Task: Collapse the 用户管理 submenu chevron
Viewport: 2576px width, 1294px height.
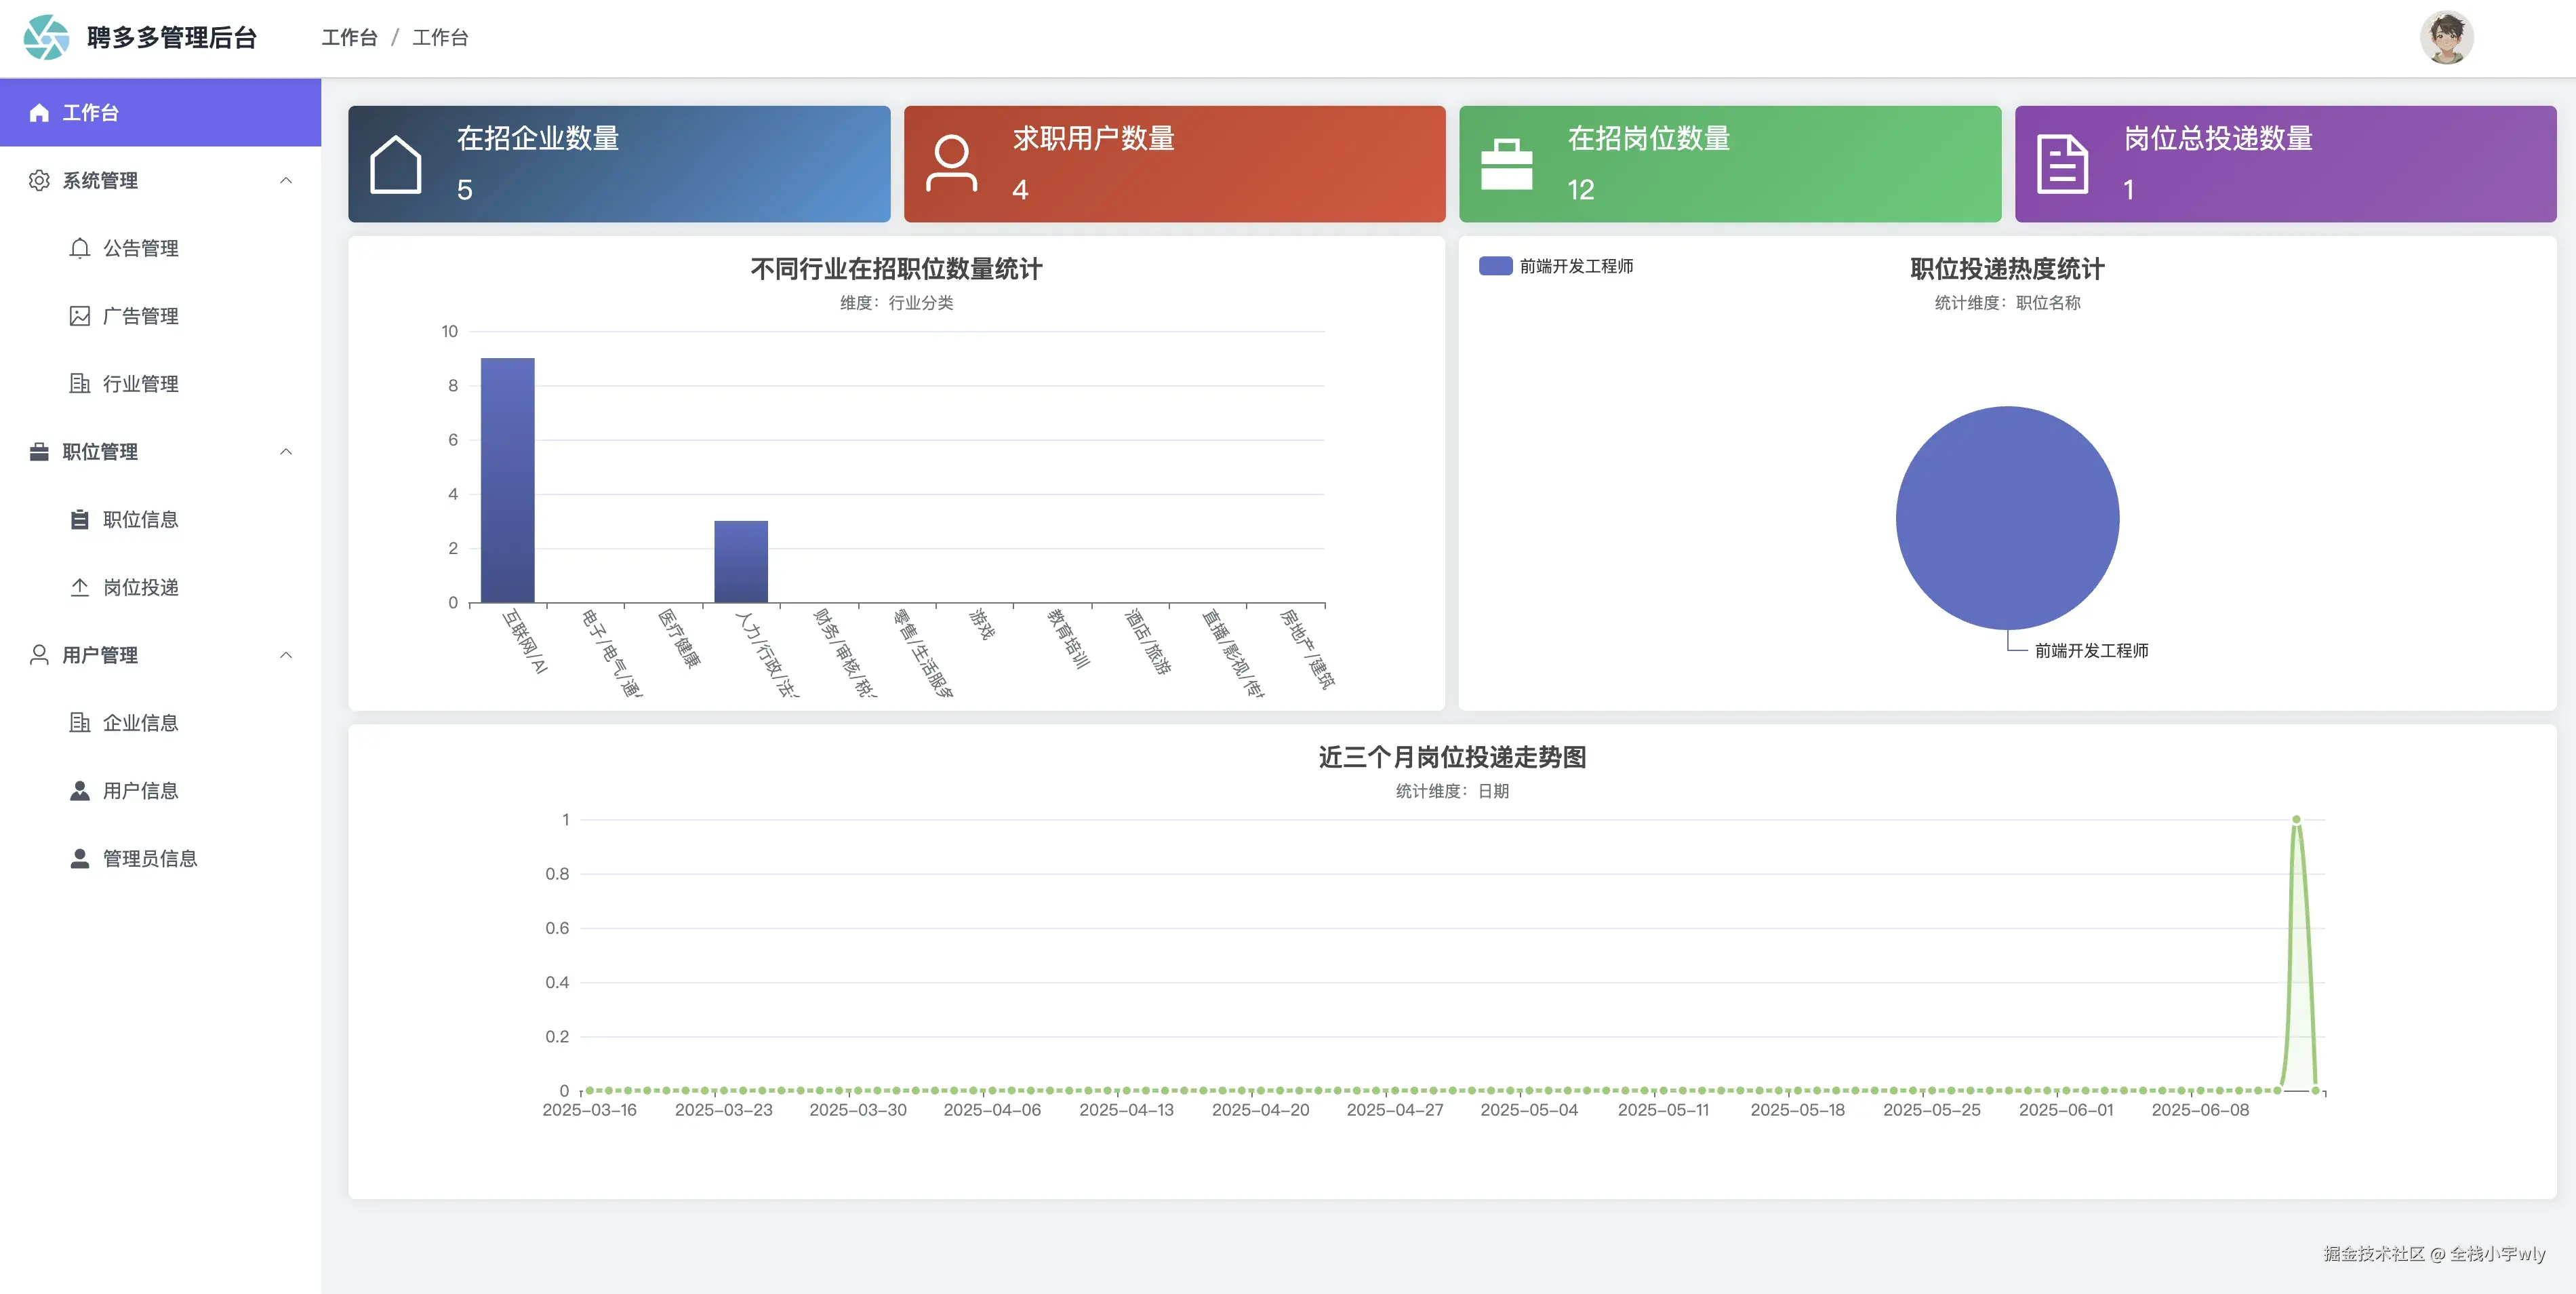Action: (x=286, y=654)
